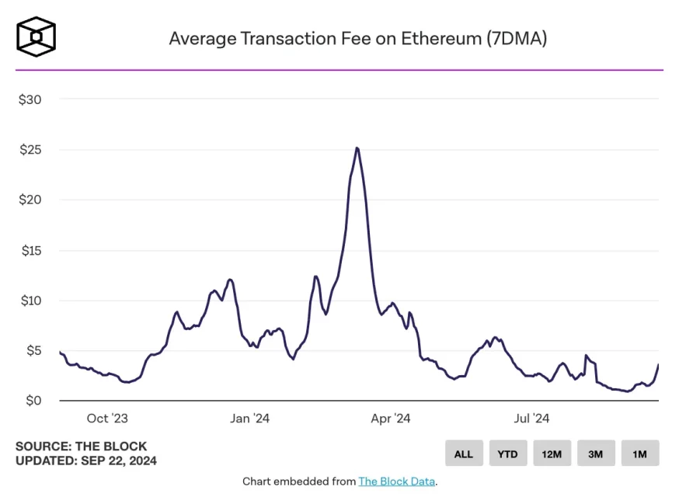679x497 pixels.
Task: Click the Apr '24 x-axis label
Action: point(391,419)
